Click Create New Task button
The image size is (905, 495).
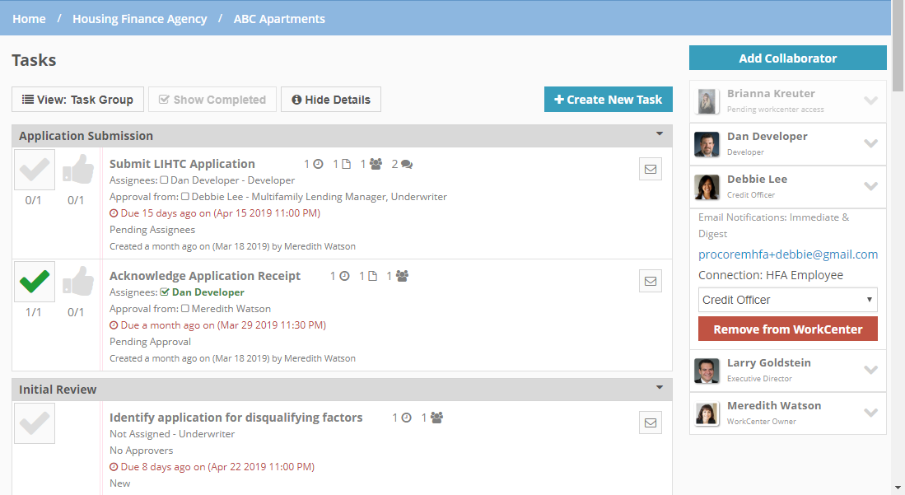609,100
